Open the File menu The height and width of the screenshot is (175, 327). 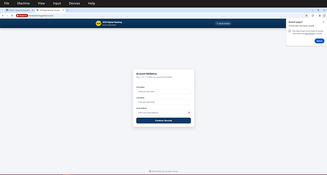(x=7, y=3)
